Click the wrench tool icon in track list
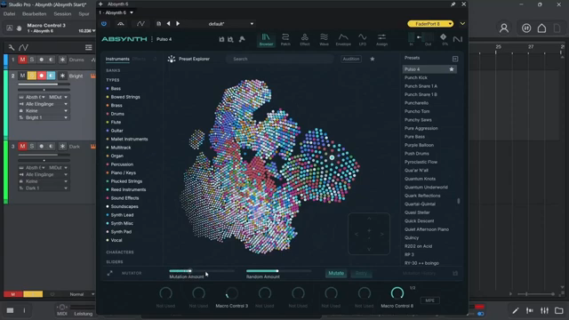Screen dimensions: 569x320 click(12, 47)
